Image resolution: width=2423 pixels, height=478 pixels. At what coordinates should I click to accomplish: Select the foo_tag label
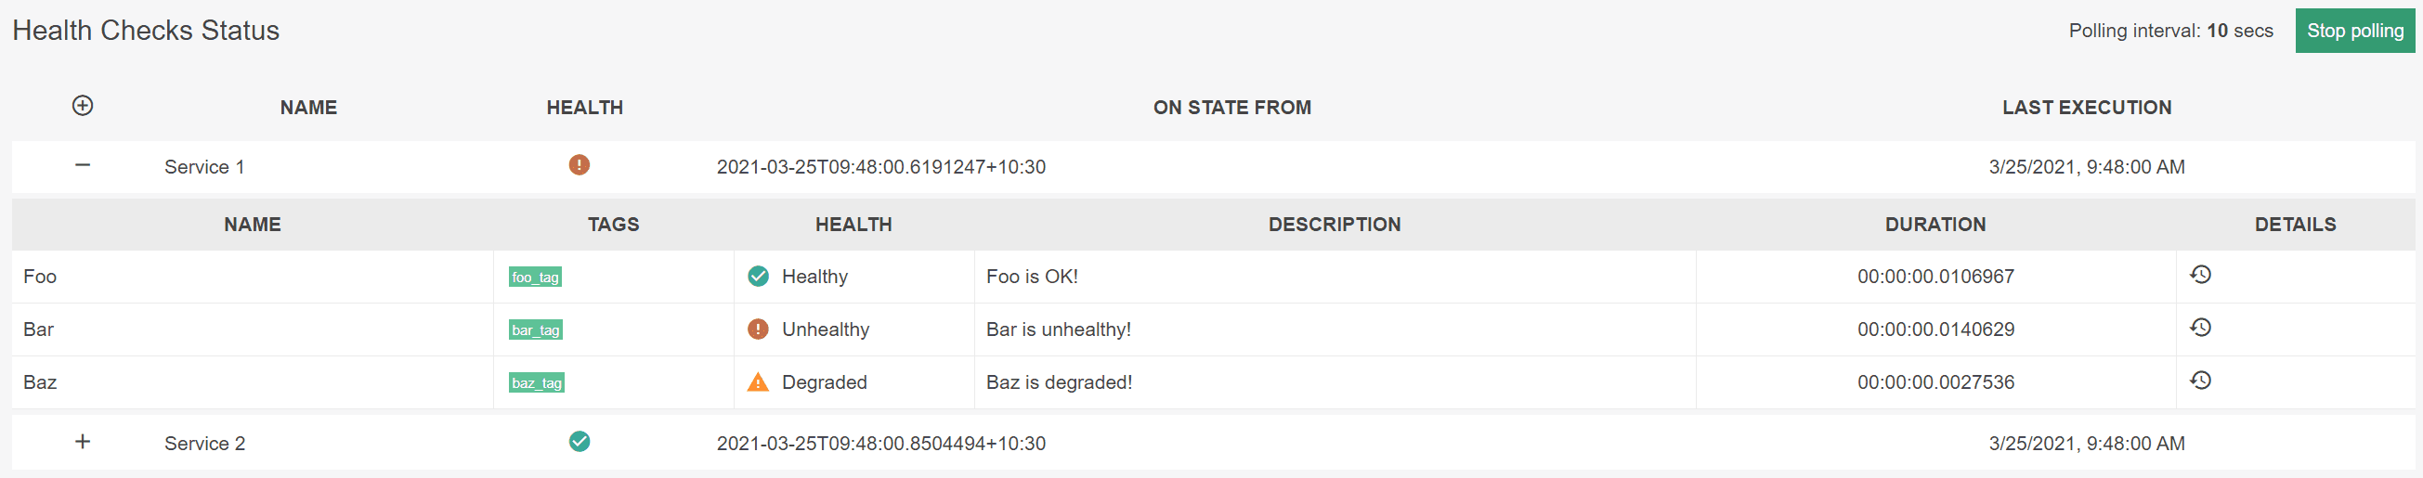click(x=535, y=277)
